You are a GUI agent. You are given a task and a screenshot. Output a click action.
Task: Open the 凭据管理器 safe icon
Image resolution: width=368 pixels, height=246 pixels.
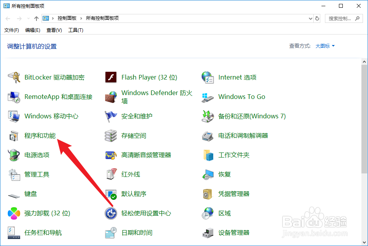coord(208,194)
